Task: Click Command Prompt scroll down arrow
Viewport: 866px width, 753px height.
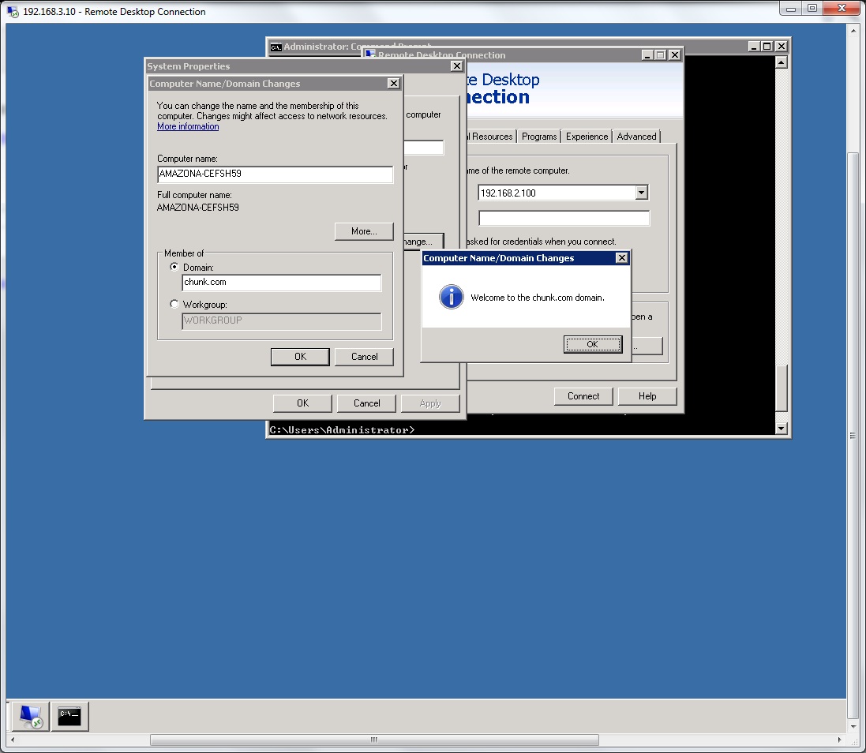Action: coord(781,429)
